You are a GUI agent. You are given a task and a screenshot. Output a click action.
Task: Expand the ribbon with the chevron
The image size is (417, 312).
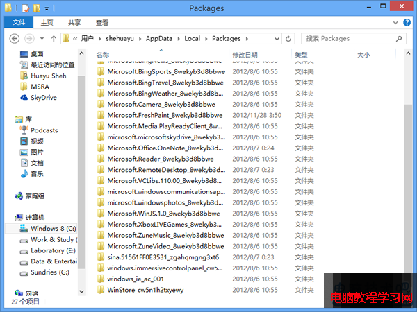395,23
